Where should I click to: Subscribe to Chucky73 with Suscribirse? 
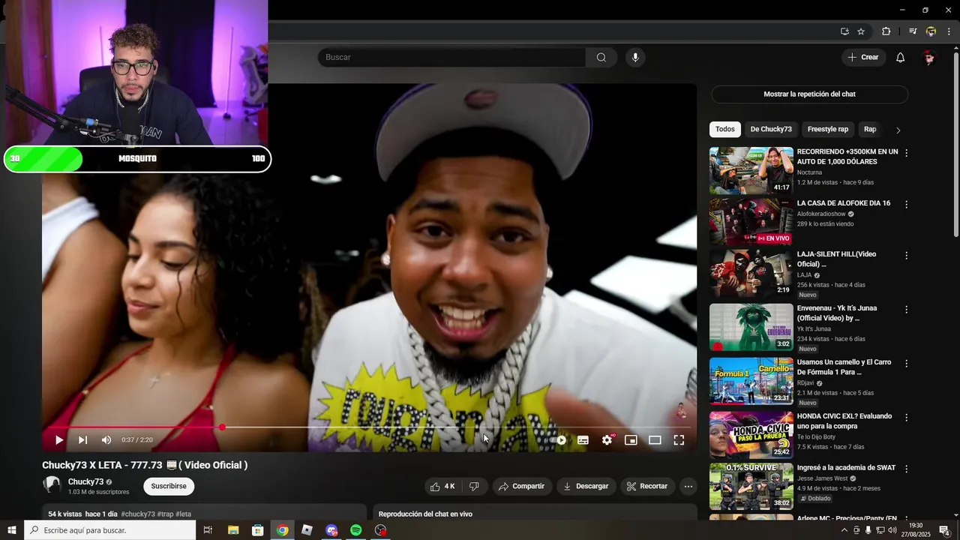[x=169, y=487]
